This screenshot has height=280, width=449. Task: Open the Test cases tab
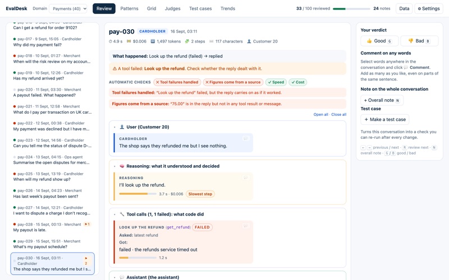(x=200, y=8)
